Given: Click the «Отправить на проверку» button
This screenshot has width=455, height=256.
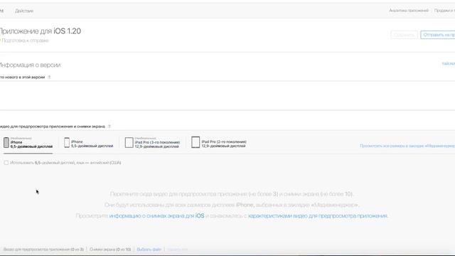Looking at the screenshot, I should tap(438, 35).
